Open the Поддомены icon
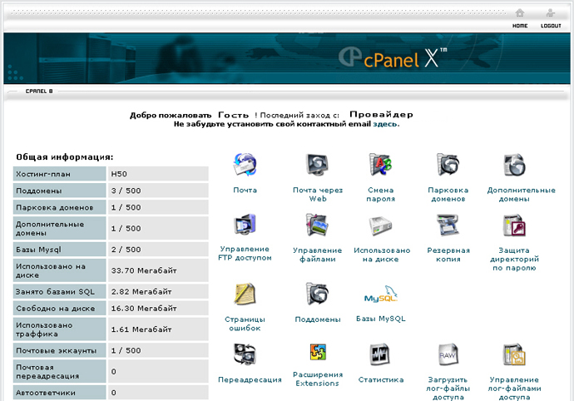 click(x=317, y=295)
